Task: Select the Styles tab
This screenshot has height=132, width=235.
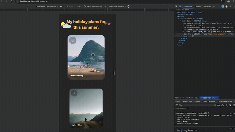Action: 178,101
